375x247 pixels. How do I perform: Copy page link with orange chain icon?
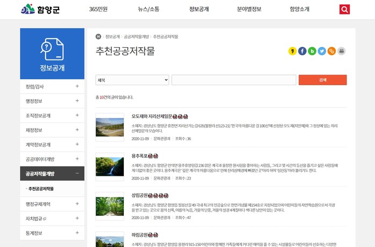(332, 51)
